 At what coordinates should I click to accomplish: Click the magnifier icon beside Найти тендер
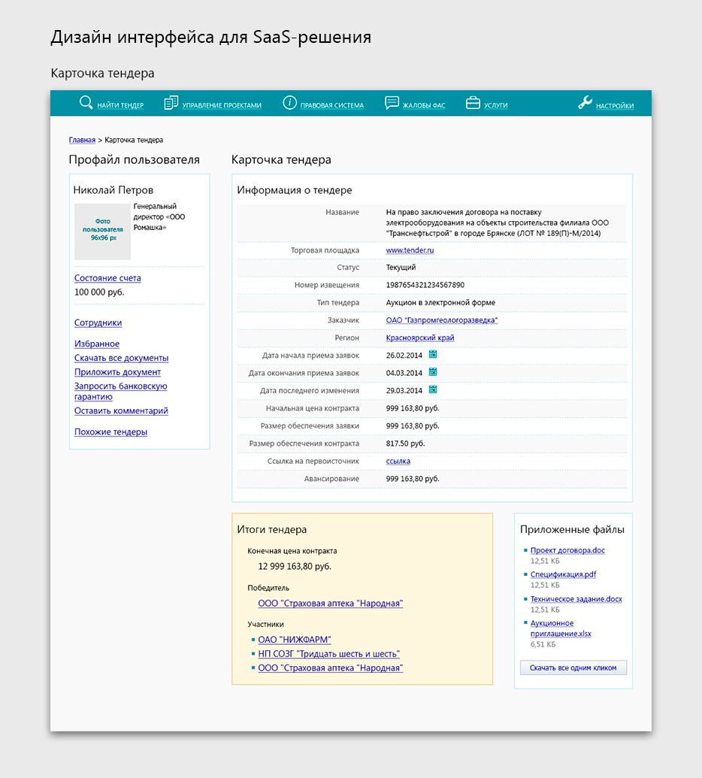(86, 103)
